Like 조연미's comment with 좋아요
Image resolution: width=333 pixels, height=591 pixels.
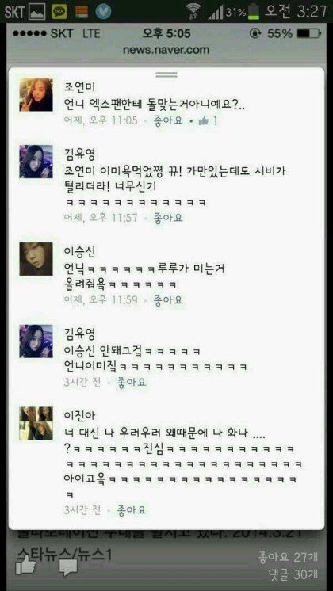tap(168, 120)
